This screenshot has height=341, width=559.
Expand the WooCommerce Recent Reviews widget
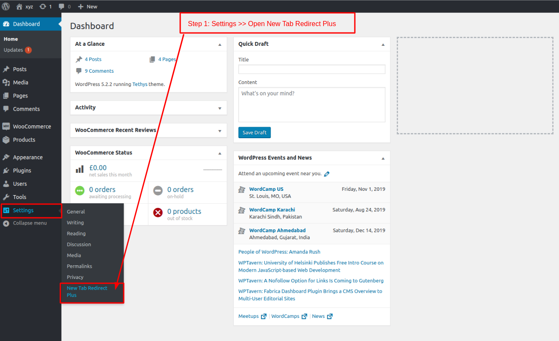coord(220,131)
